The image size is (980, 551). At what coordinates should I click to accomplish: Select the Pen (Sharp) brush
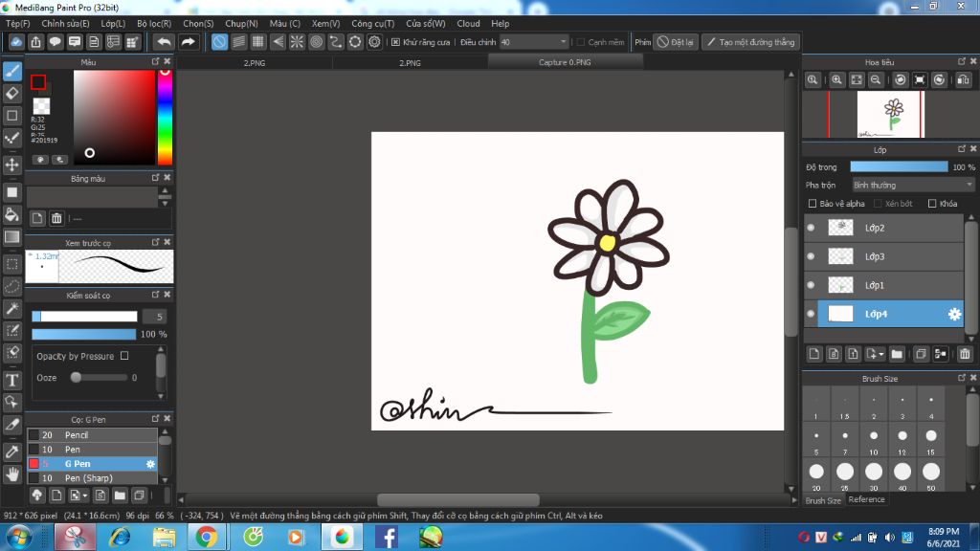[91, 478]
